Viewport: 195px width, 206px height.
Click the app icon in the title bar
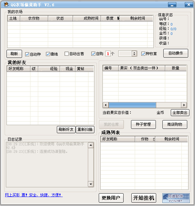[x=6, y=5]
